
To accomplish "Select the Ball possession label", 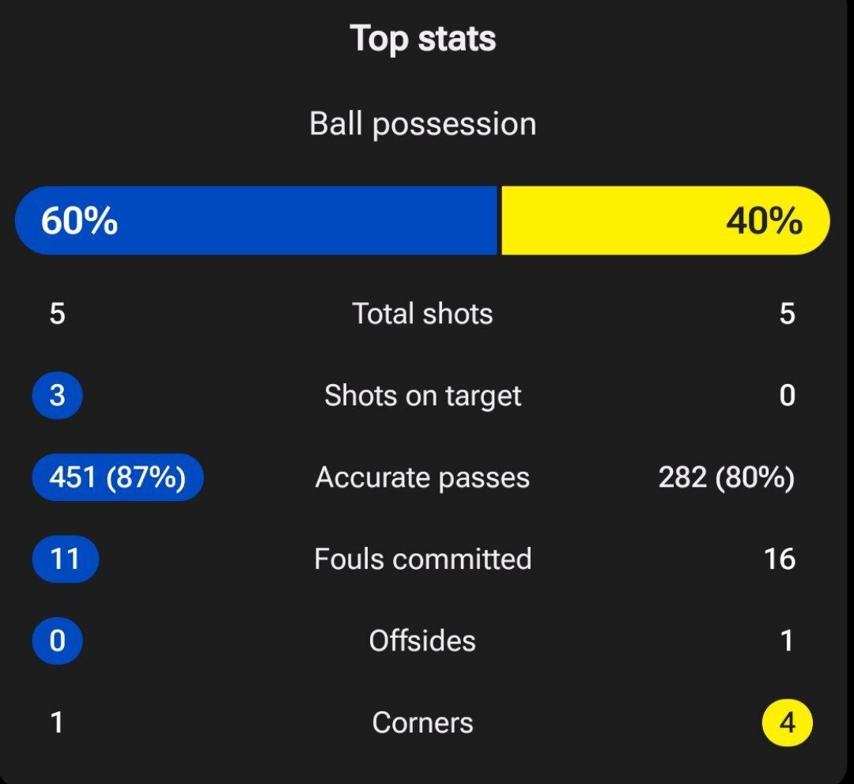I will point(423,124).
